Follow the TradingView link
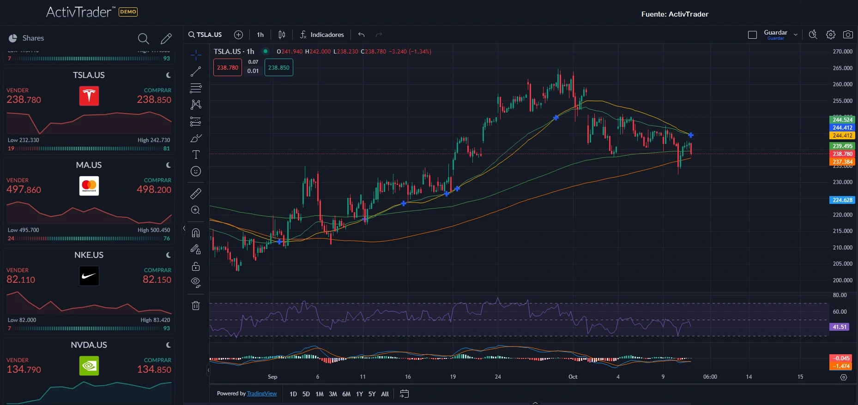The width and height of the screenshot is (858, 405). tap(262, 393)
